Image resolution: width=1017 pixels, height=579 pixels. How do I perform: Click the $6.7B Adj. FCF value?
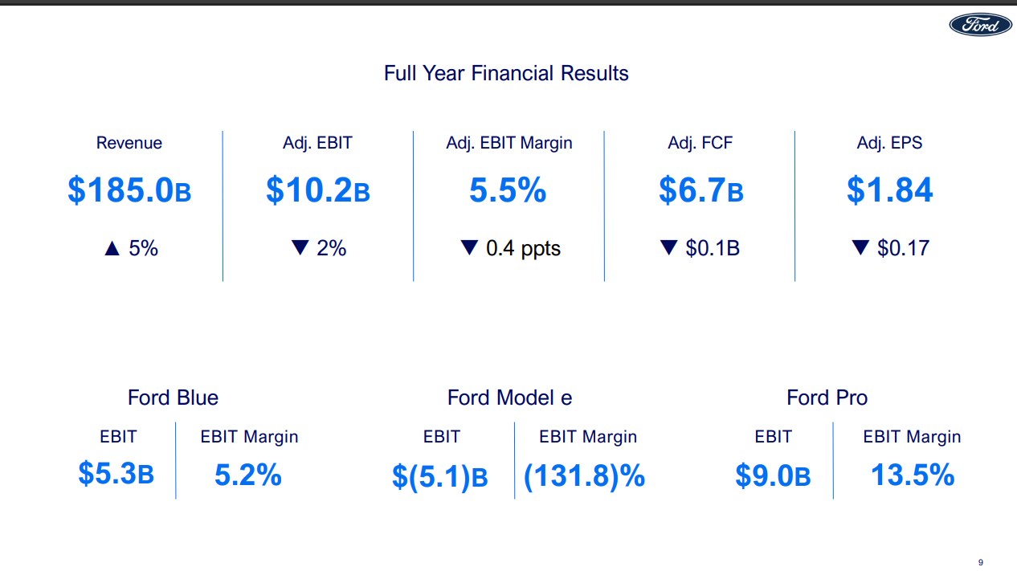[701, 190]
